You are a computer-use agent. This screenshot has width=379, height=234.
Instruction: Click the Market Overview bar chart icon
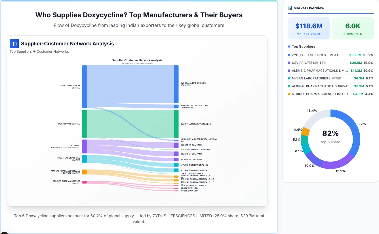point(290,8)
